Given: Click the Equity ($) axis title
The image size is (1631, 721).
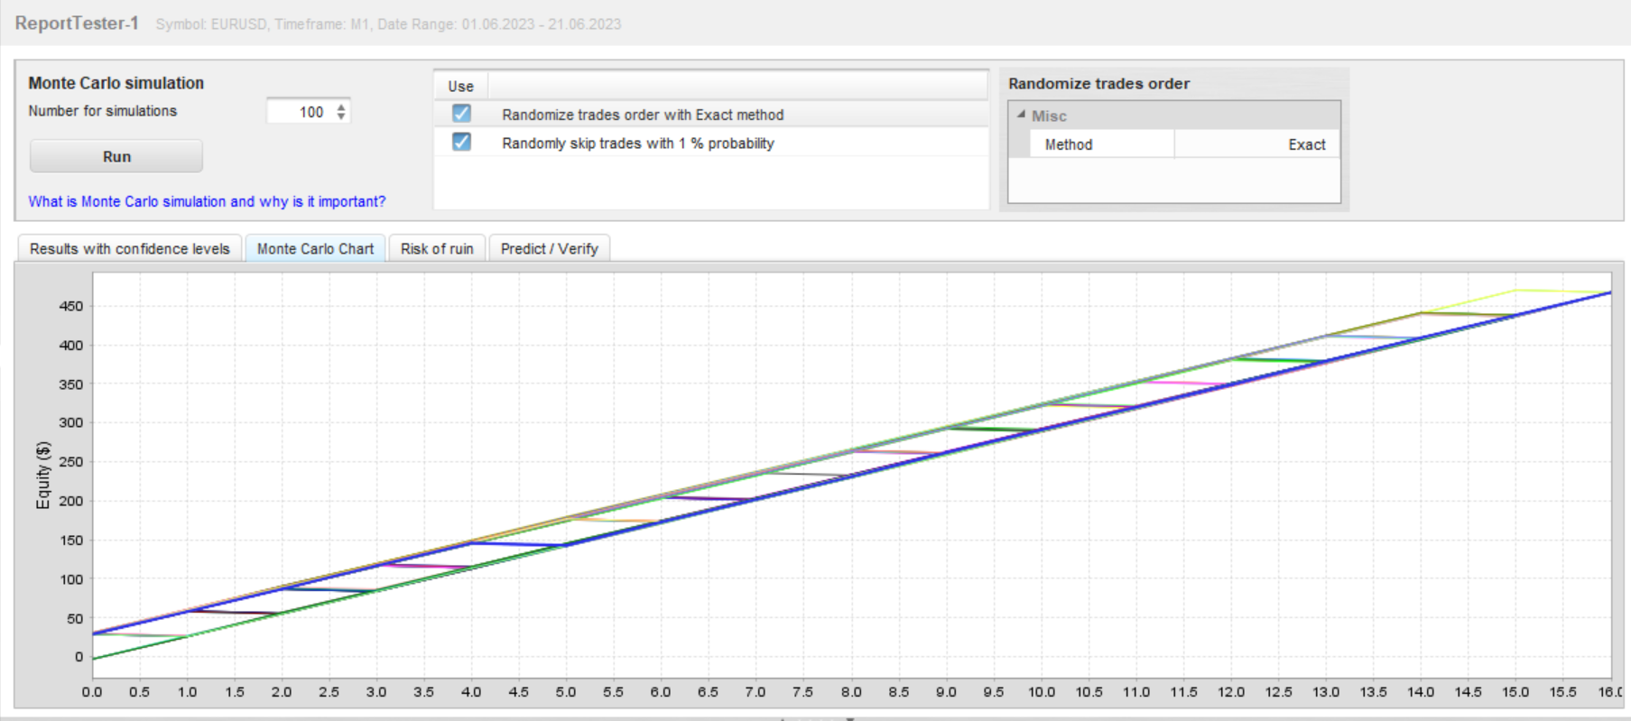Looking at the screenshot, I should coord(42,476).
